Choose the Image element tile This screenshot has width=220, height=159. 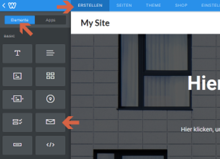click(17, 77)
